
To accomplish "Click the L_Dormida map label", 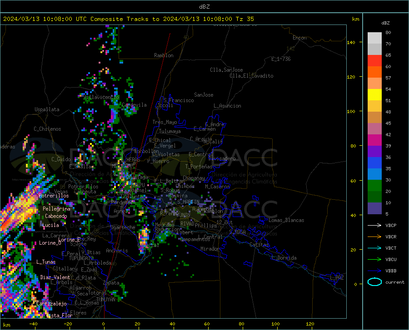I will [284, 258].
